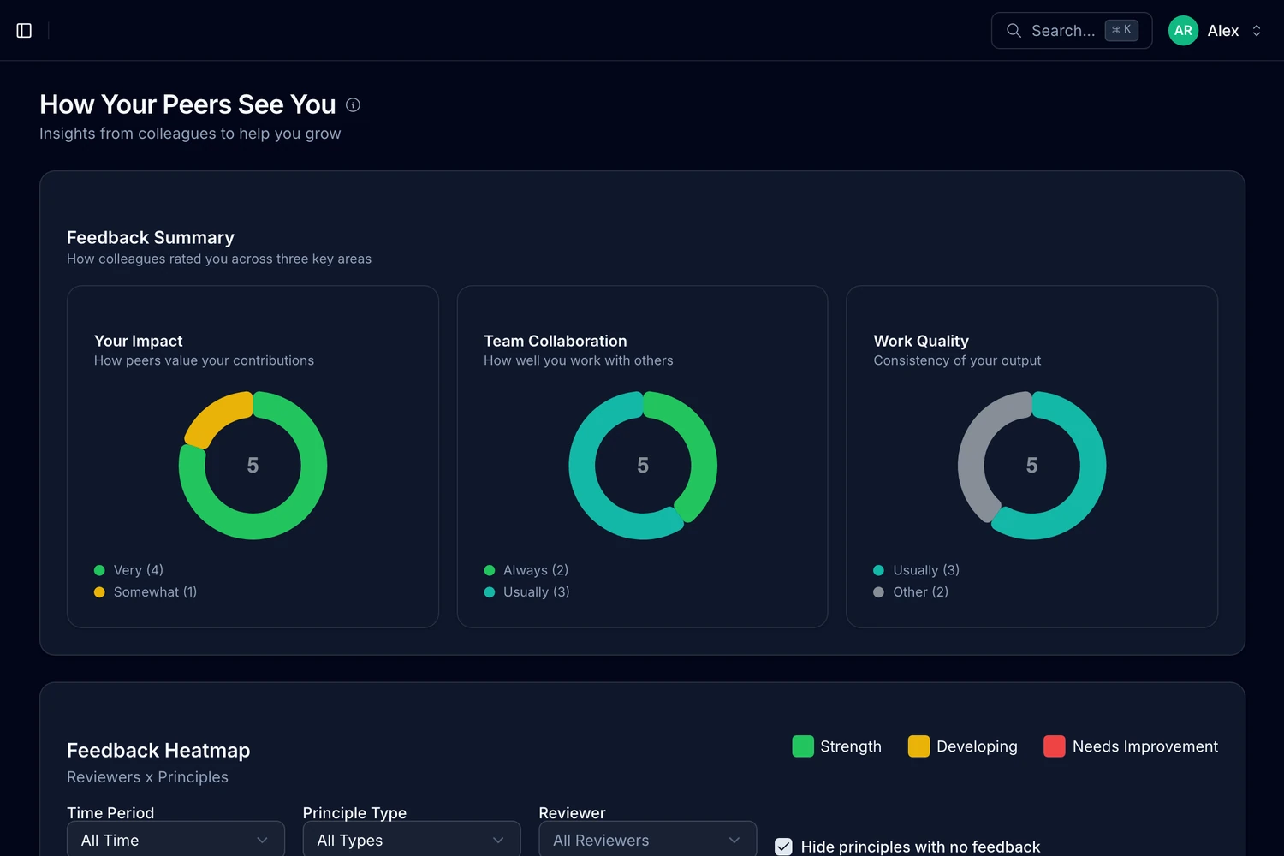Click the green Strength swatch
Screen dimensions: 1284x856
803,746
